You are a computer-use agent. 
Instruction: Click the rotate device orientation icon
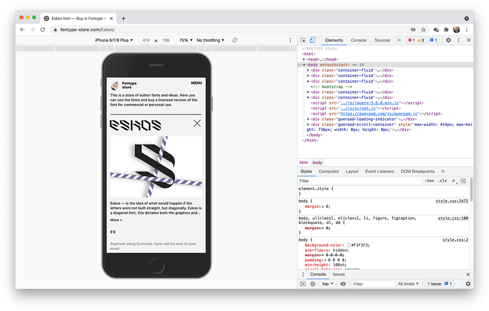point(235,40)
